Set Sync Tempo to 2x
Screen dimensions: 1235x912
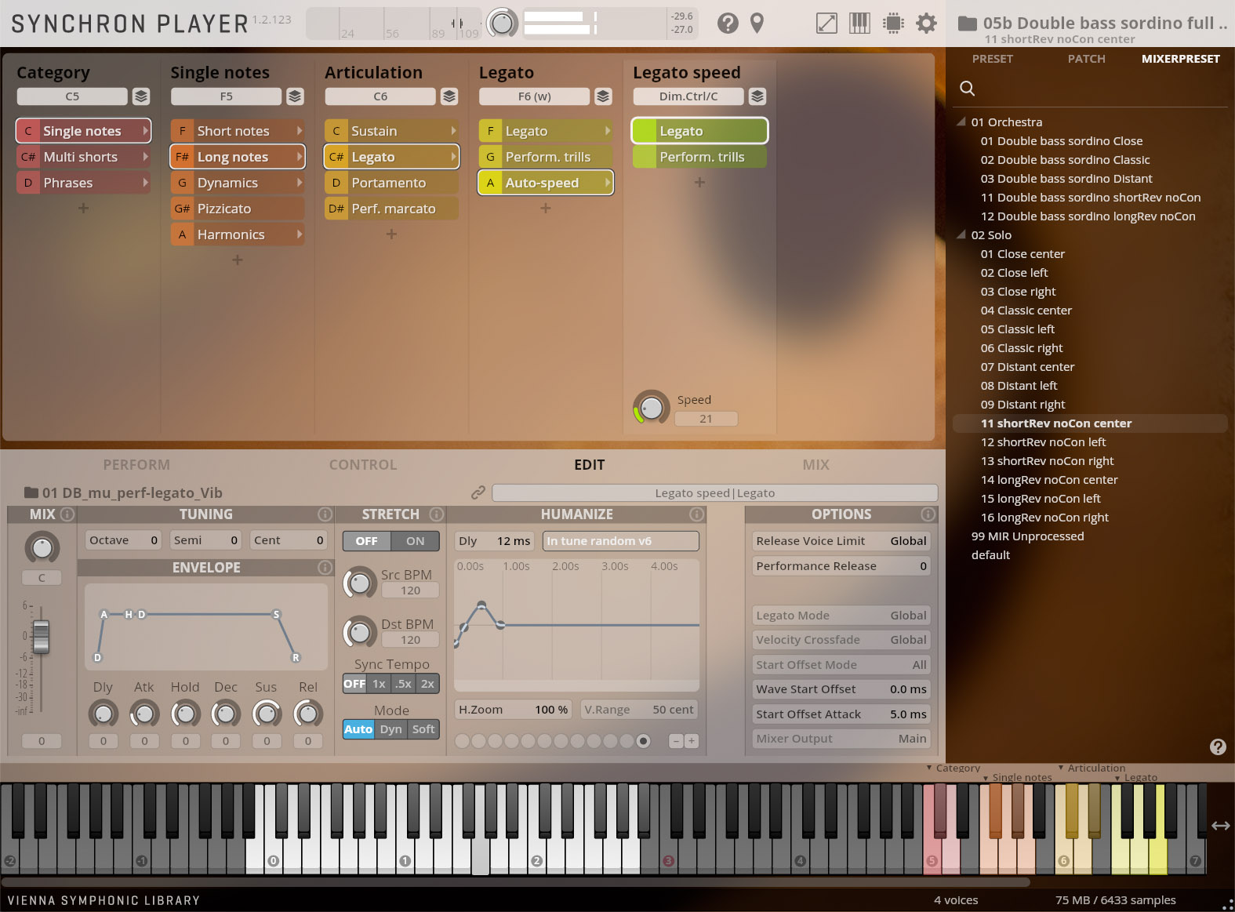click(x=427, y=684)
